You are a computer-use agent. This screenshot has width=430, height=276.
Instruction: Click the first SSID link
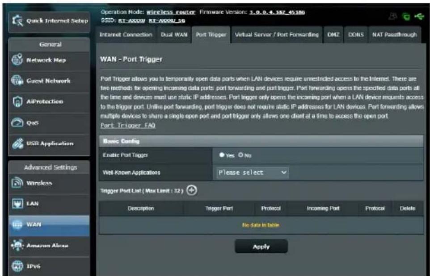131,21
